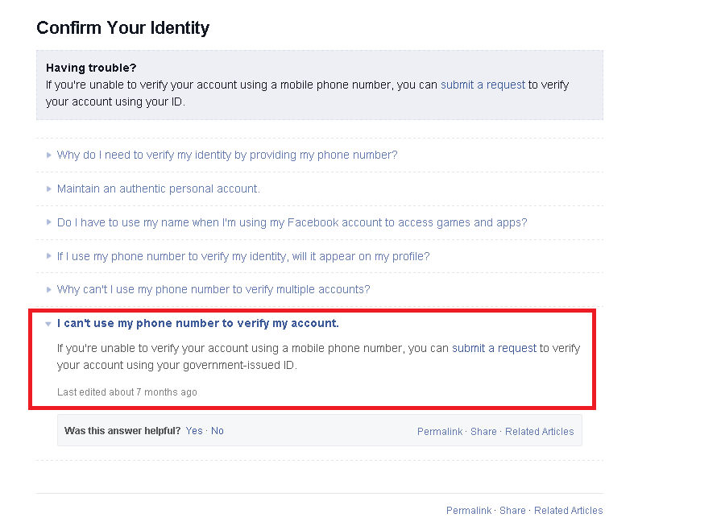This screenshot has height=522, width=721.
Task: Open "submit a request" link in Having trouble box
Action: pyautogui.click(x=483, y=85)
